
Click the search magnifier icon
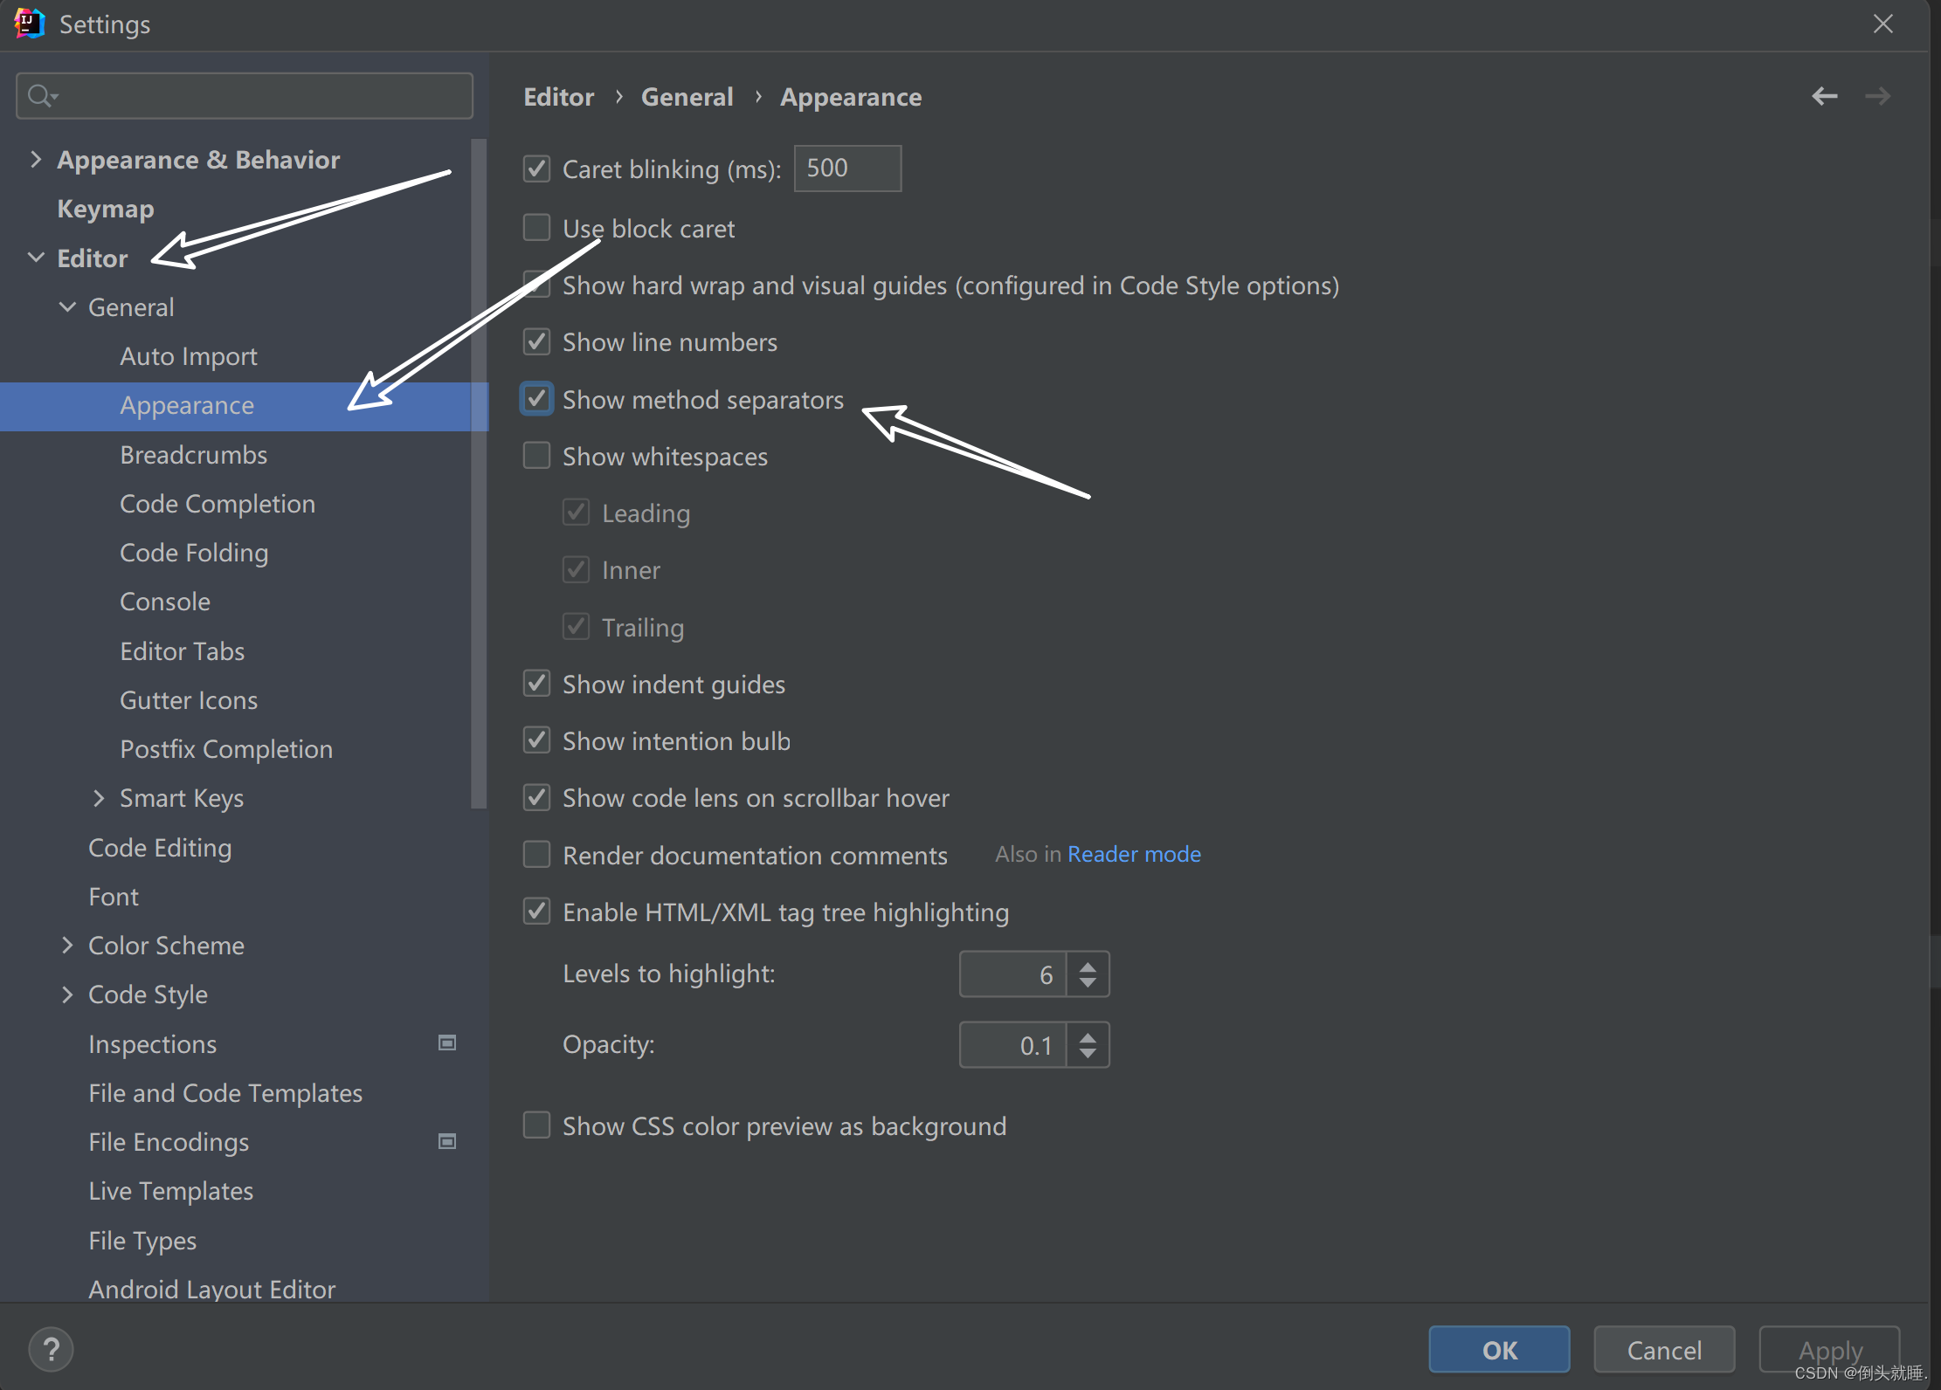(40, 95)
